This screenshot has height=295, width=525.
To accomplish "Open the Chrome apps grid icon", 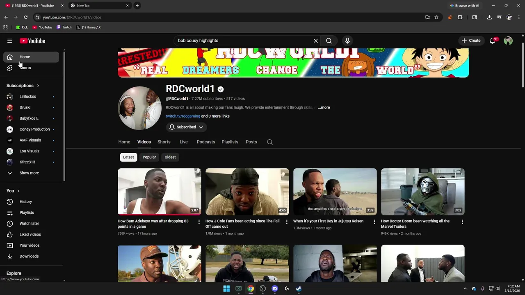I will tap(5, 27).
